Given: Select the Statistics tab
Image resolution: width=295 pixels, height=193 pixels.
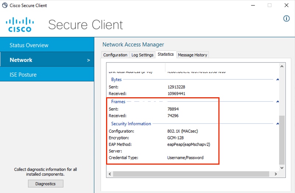Looking at the screenshot, I should (x=165, y=54).
